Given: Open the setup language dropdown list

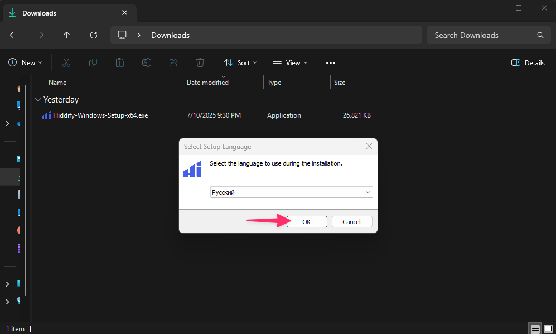Looking at the screenshot, I should [x=368, y=192].
